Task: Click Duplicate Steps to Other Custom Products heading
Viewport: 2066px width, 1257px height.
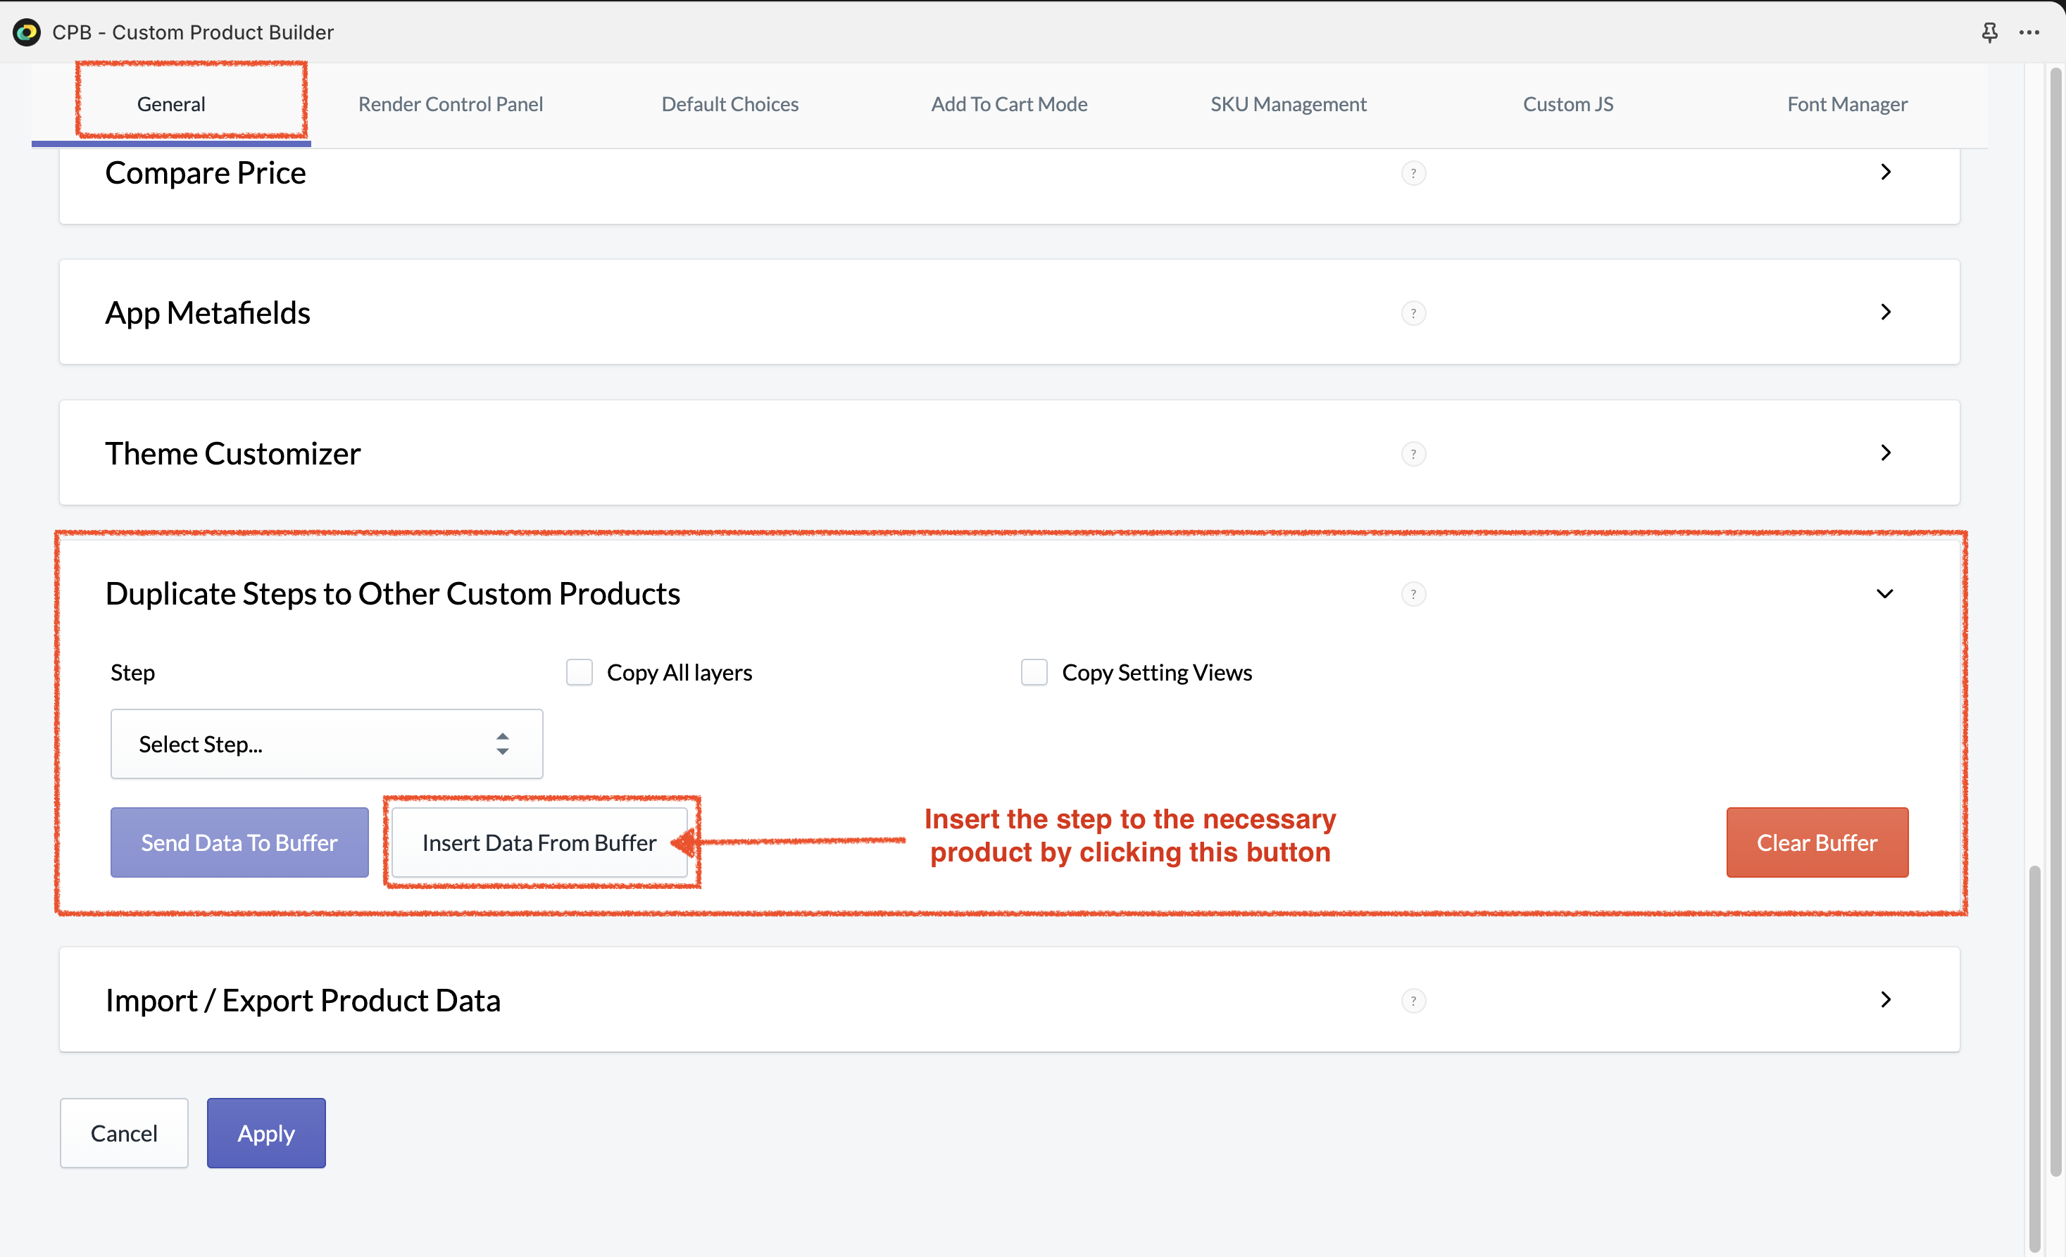Action: click(x=392, y=594)
